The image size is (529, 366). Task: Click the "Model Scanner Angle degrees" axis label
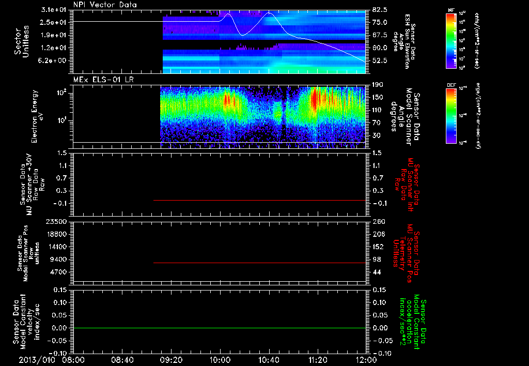405,117
